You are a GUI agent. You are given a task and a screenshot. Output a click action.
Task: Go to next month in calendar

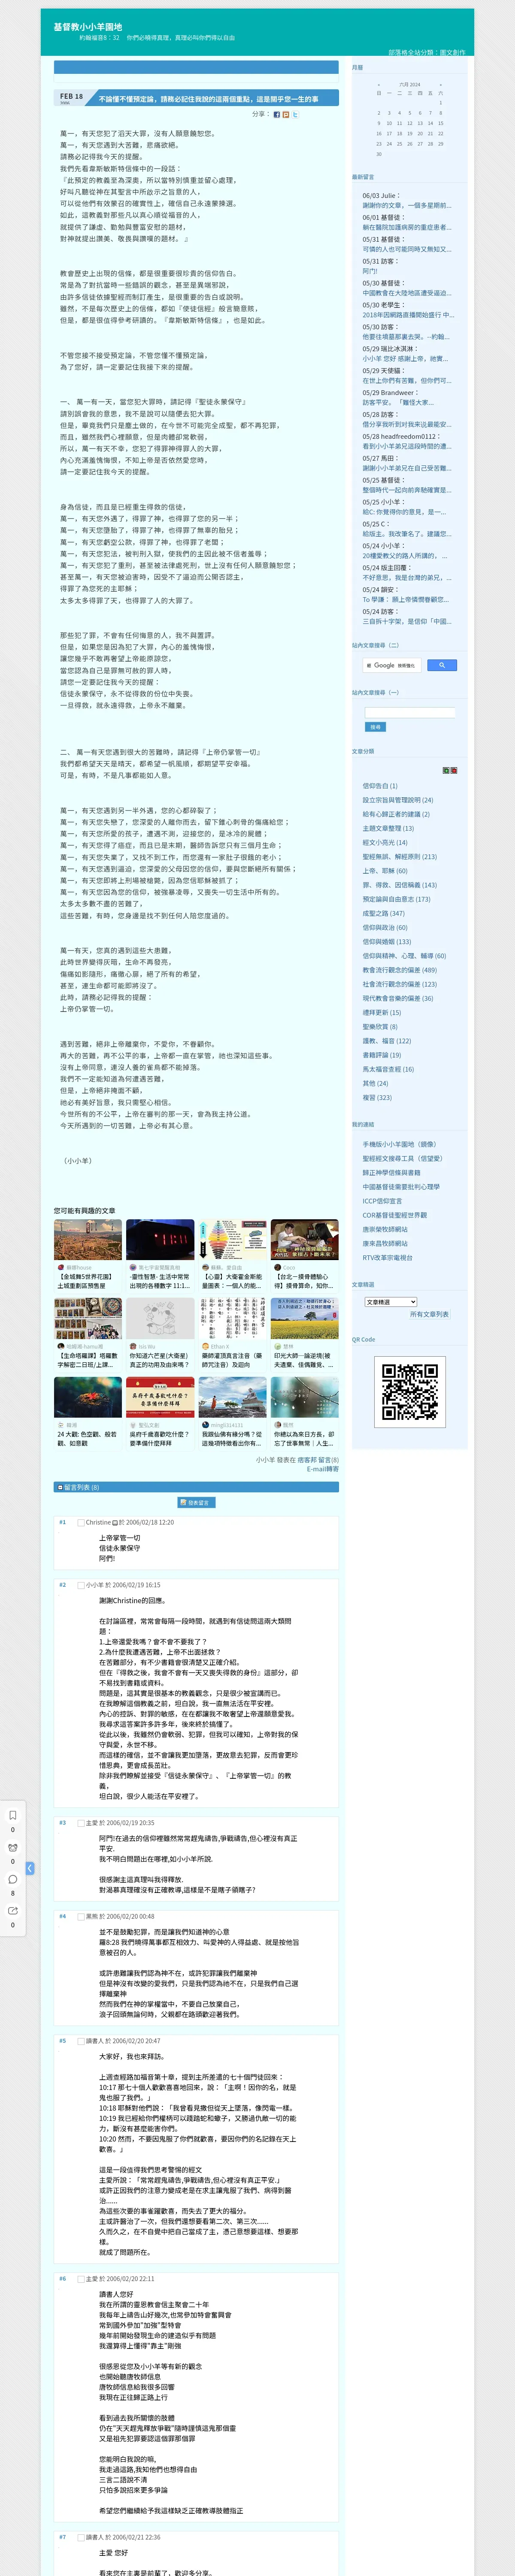click(441, 85)
